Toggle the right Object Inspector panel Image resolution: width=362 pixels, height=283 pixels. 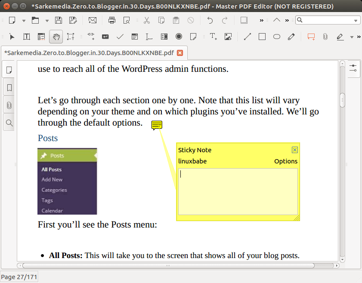coord(353,69)
